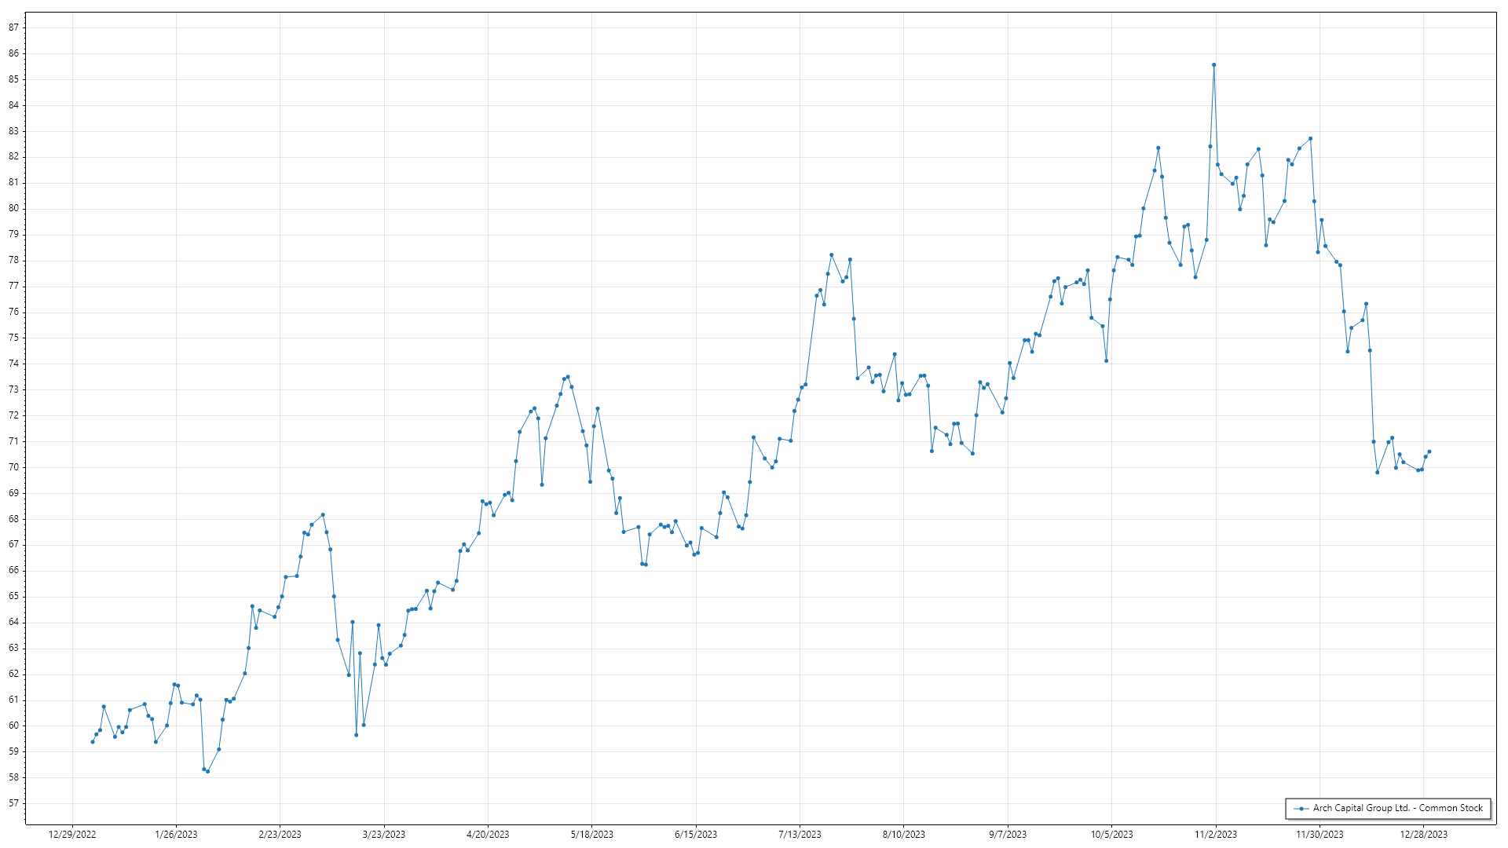Click the 80 value on price axis
This screenshot has height=848, width=1508.
click(14, 209)
